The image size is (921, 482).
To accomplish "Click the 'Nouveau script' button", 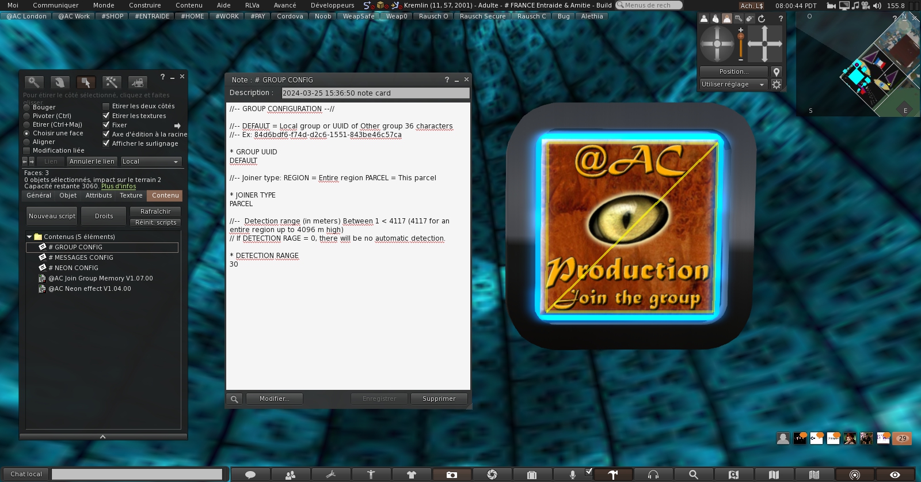I will point(52,217).
